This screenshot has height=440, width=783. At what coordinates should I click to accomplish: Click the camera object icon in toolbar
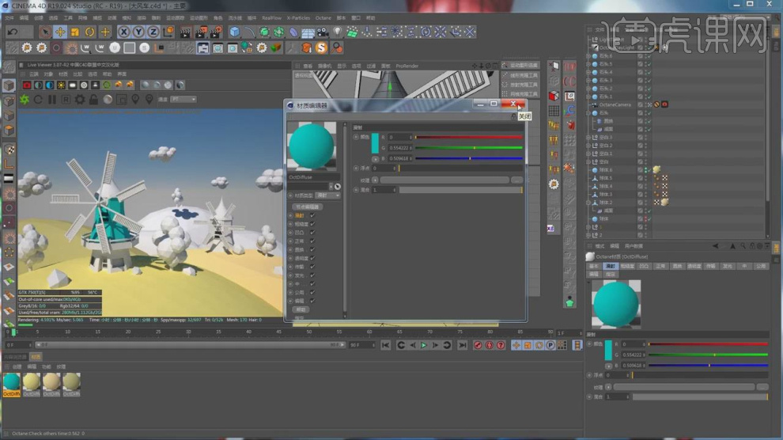[323, 32]
